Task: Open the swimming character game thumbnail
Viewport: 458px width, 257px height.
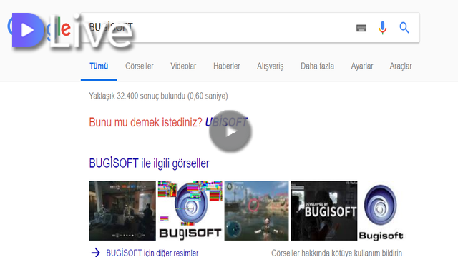Action: [256, 211]
